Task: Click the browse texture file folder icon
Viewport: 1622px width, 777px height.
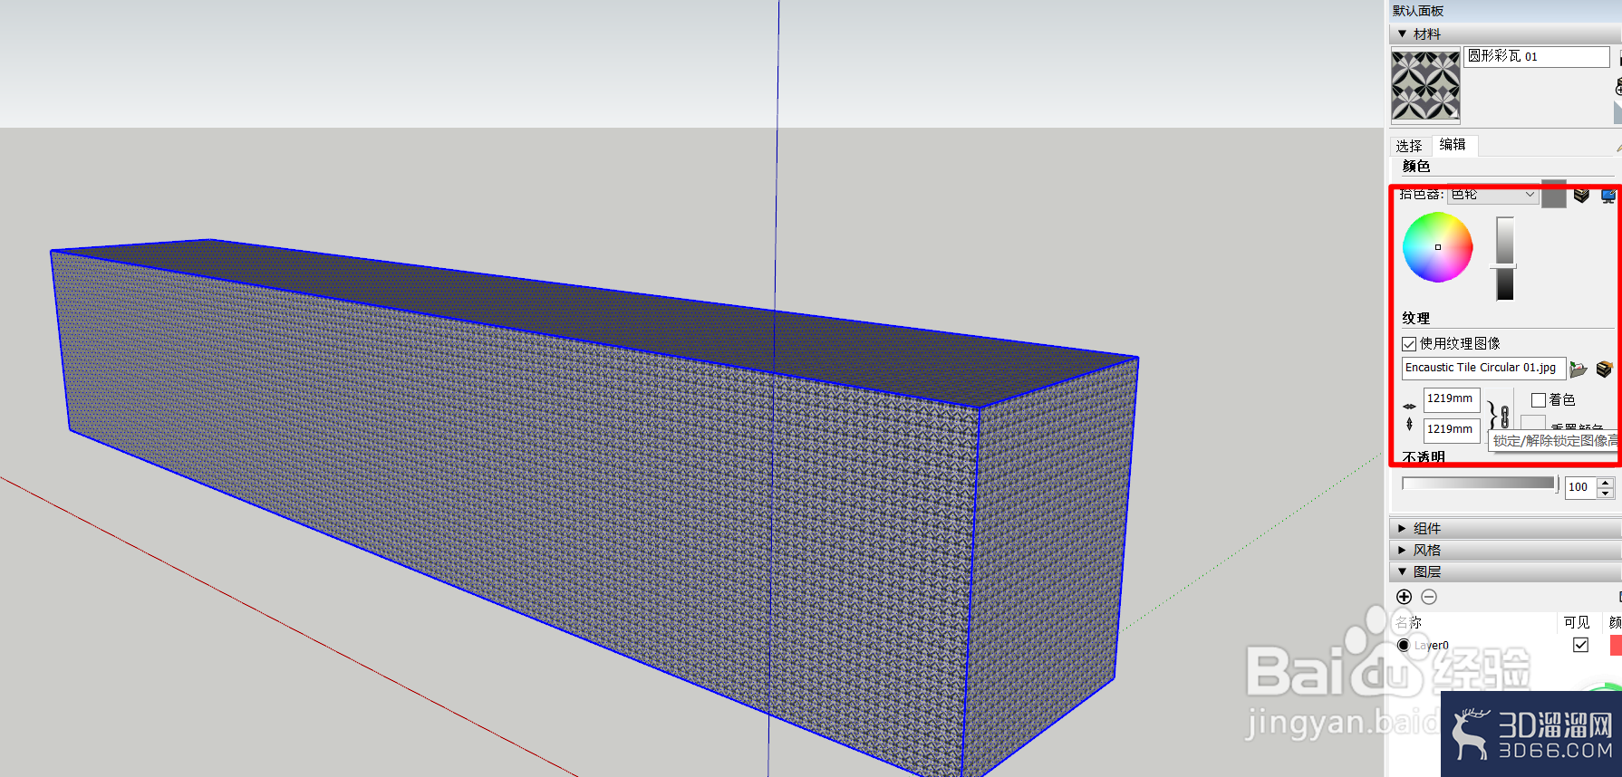Action: point(1578,369)
